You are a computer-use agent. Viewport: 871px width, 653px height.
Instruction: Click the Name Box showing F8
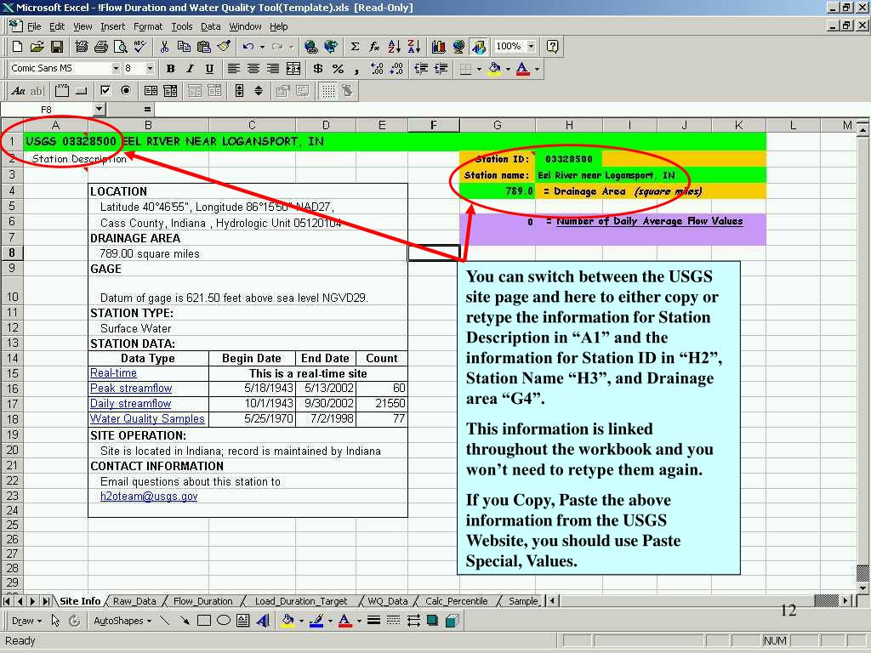tap(47, 110)
